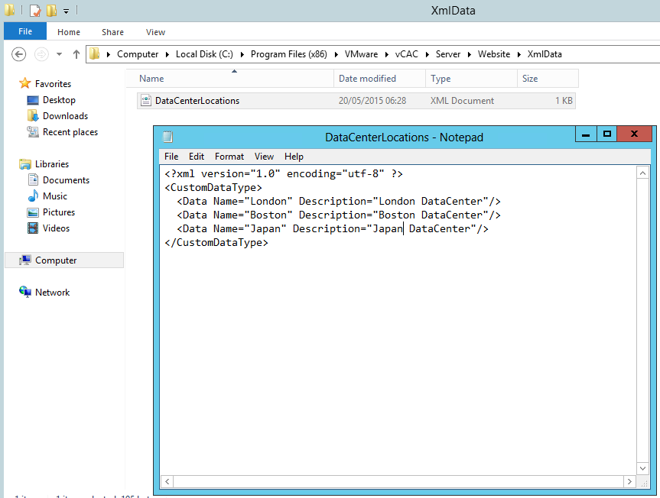Click the folder icon in the address bar

[95, 53]
